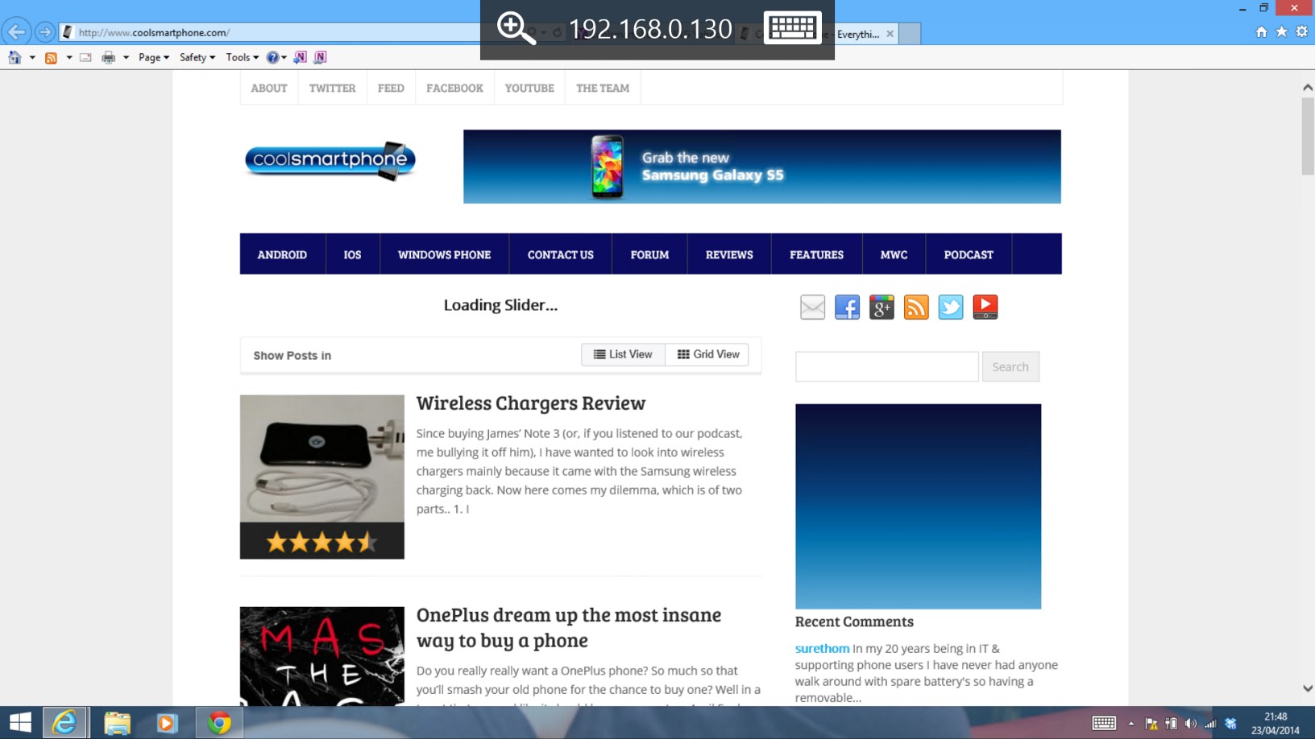Open the Tools dropdown menu
Image resolution: width=1315 pixels, height=739 pixels.
[x=242, y=57]
